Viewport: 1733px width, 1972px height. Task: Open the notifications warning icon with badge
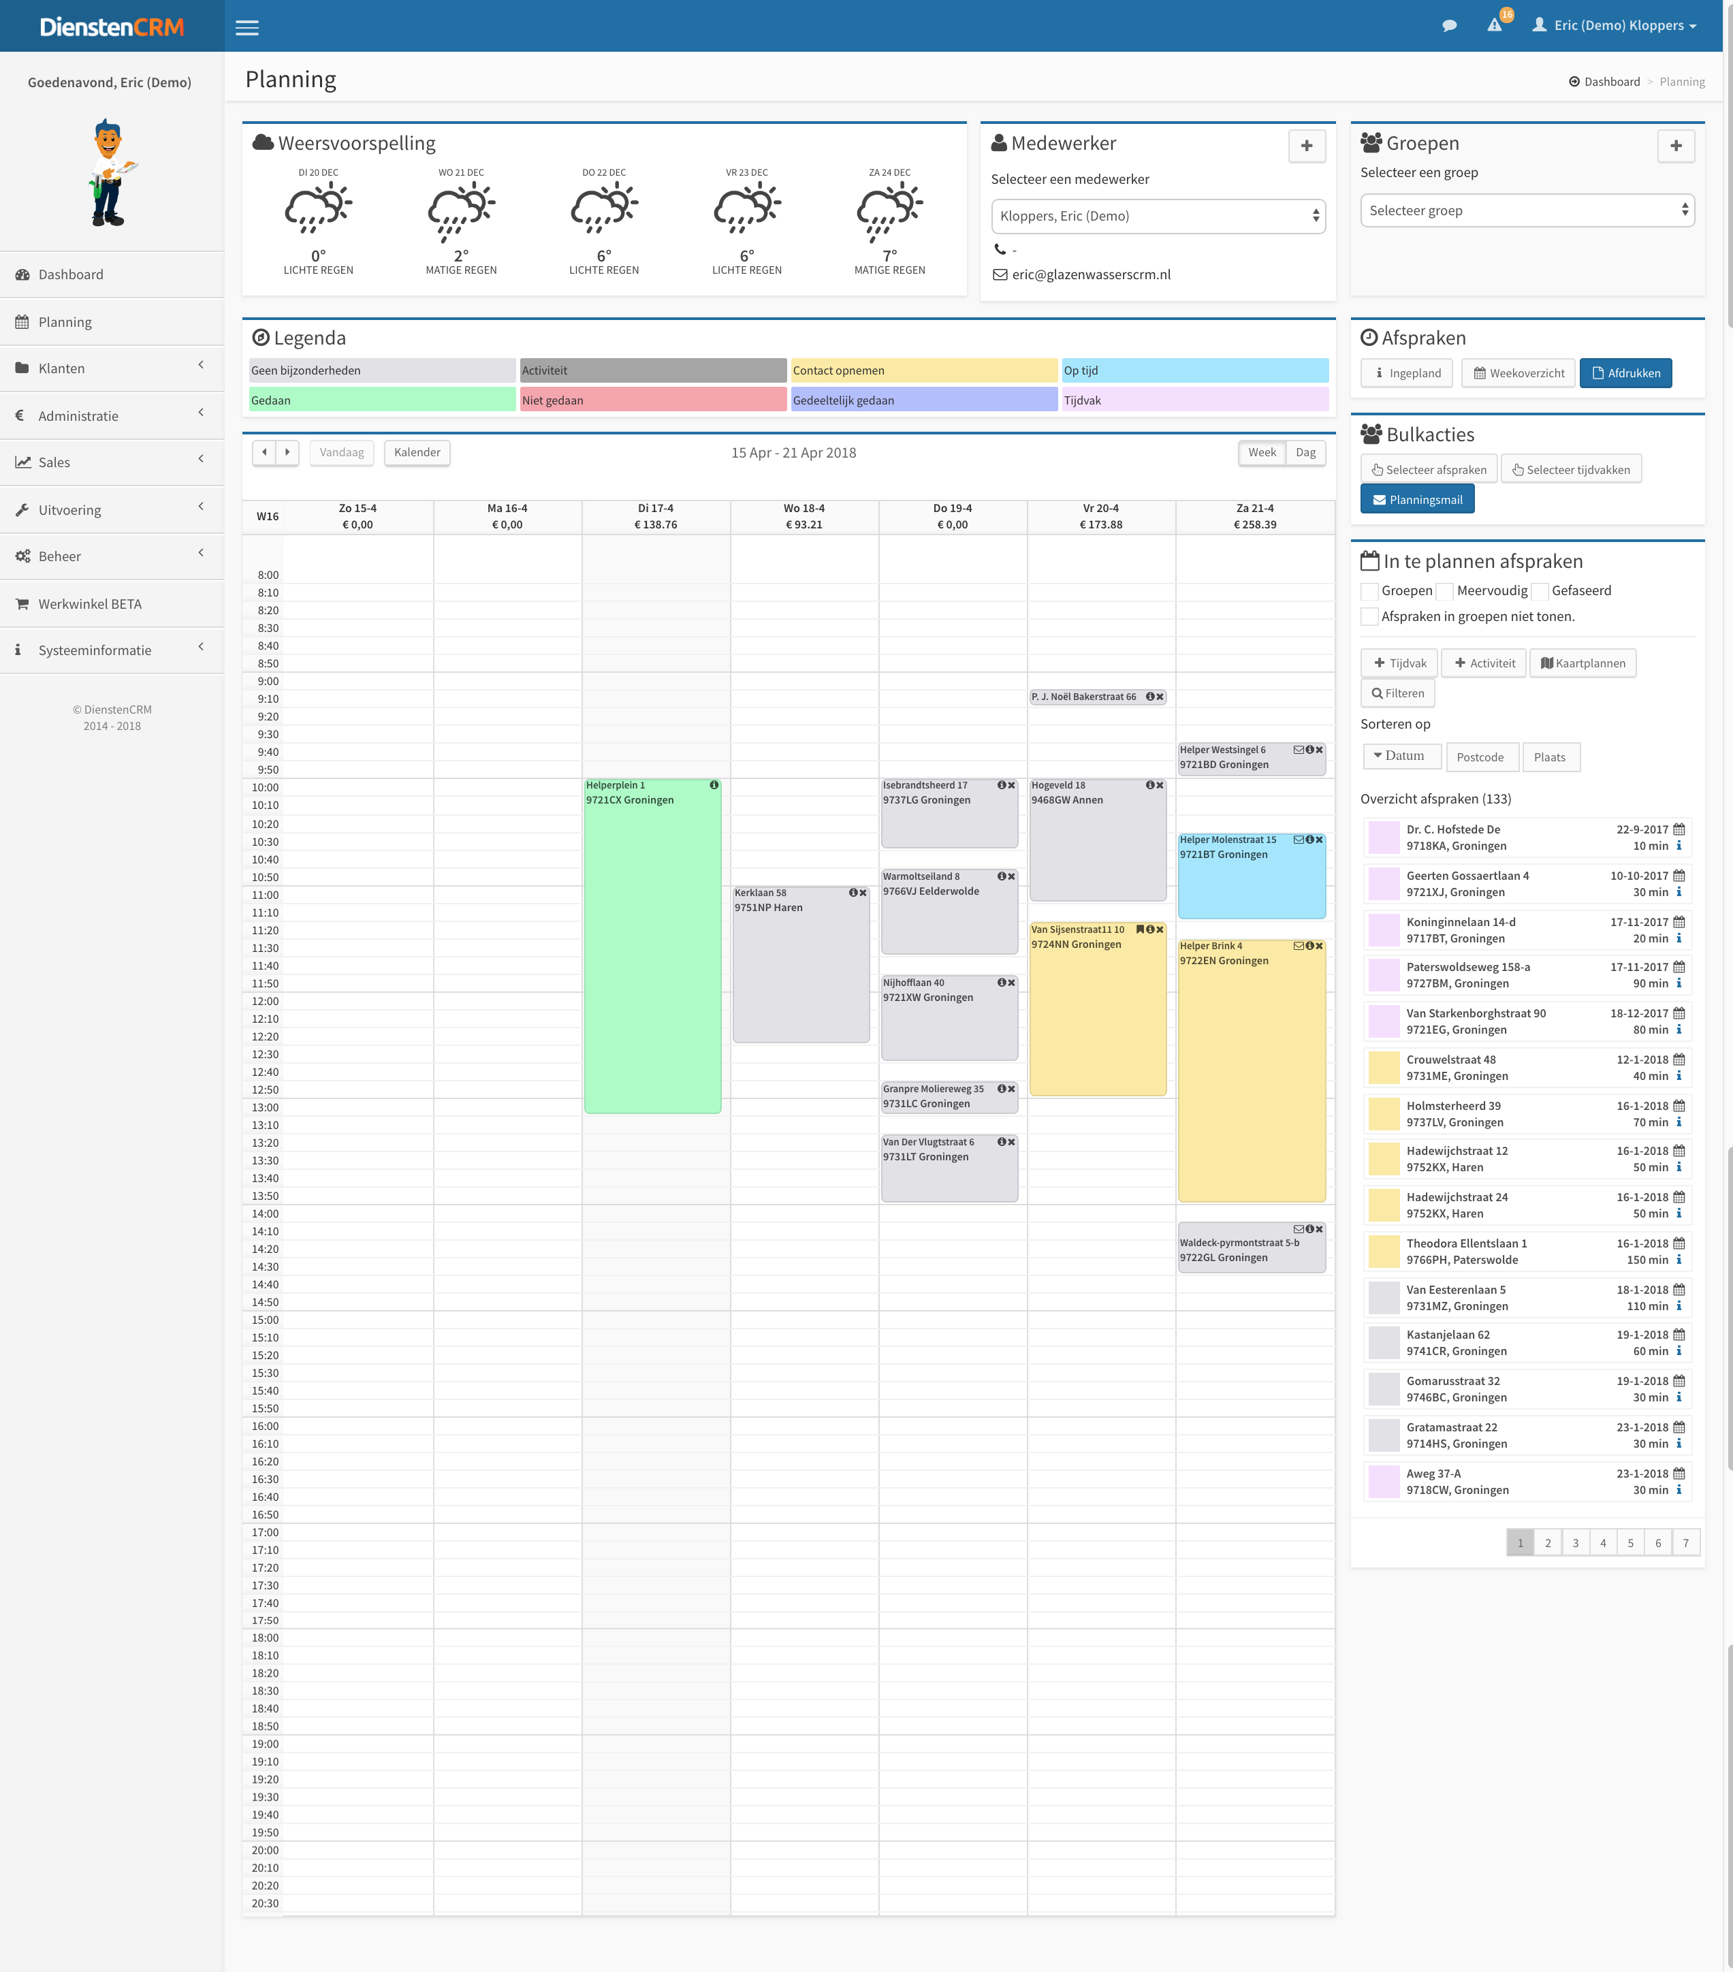point(1495,25)
